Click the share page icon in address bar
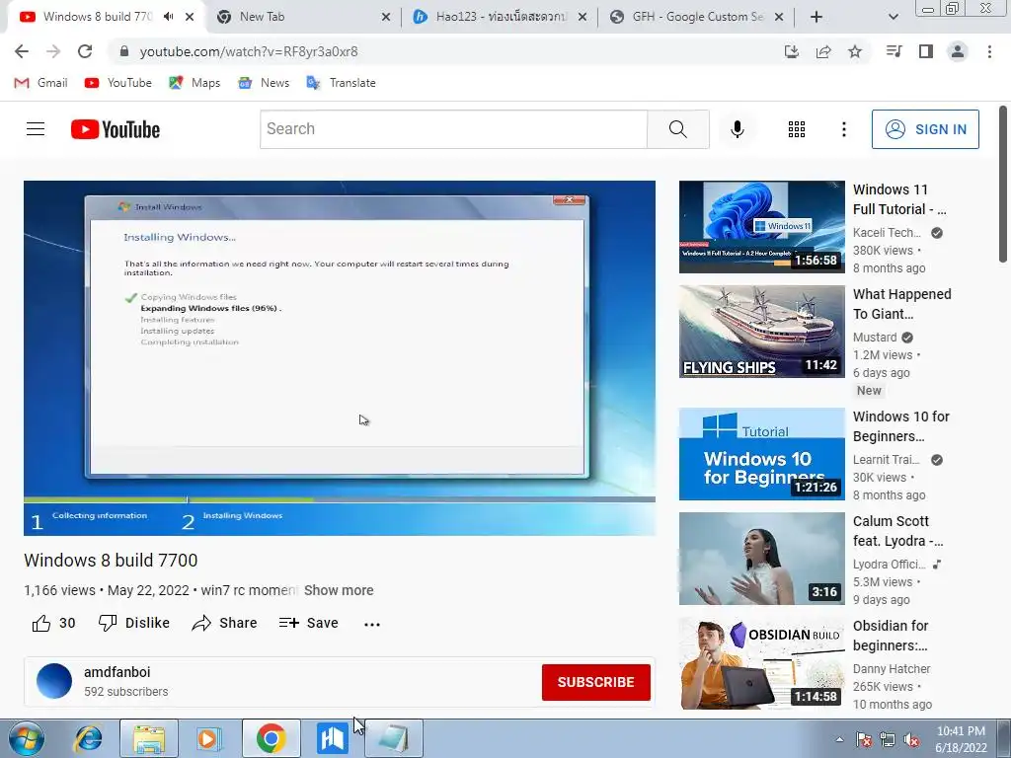This screenshot has width=1011, height=758. click(823, 51)
